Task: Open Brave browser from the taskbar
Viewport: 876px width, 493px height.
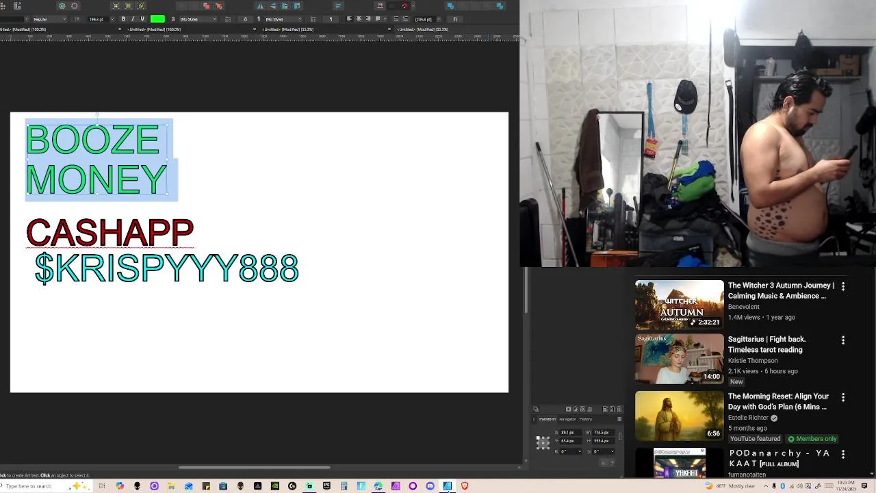Action: click(465, 486)
